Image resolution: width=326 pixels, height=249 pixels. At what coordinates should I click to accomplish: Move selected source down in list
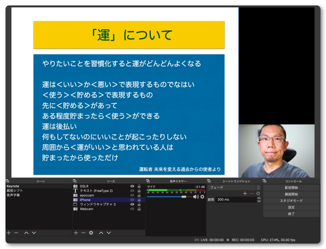tap(109, 233)
